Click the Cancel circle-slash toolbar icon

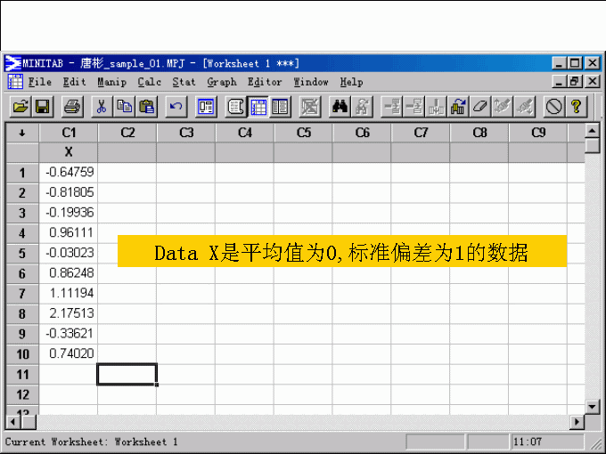click(554, 107)
